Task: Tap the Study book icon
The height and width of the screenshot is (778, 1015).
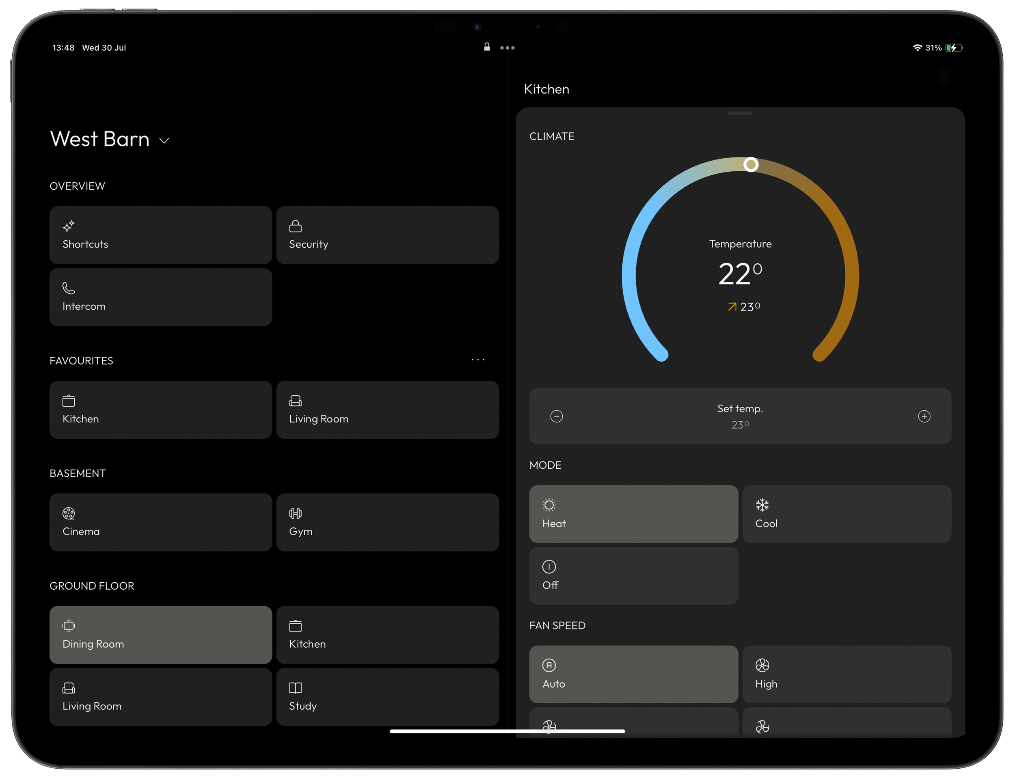Action: click(295, 687)
